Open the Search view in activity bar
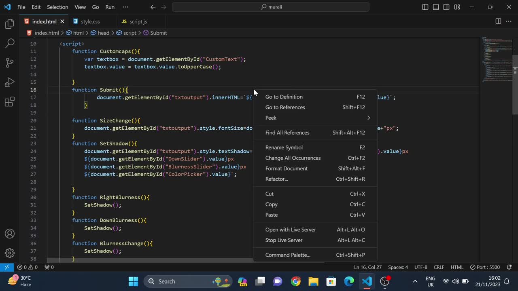 pyautogui.click(x=10, y=43)
